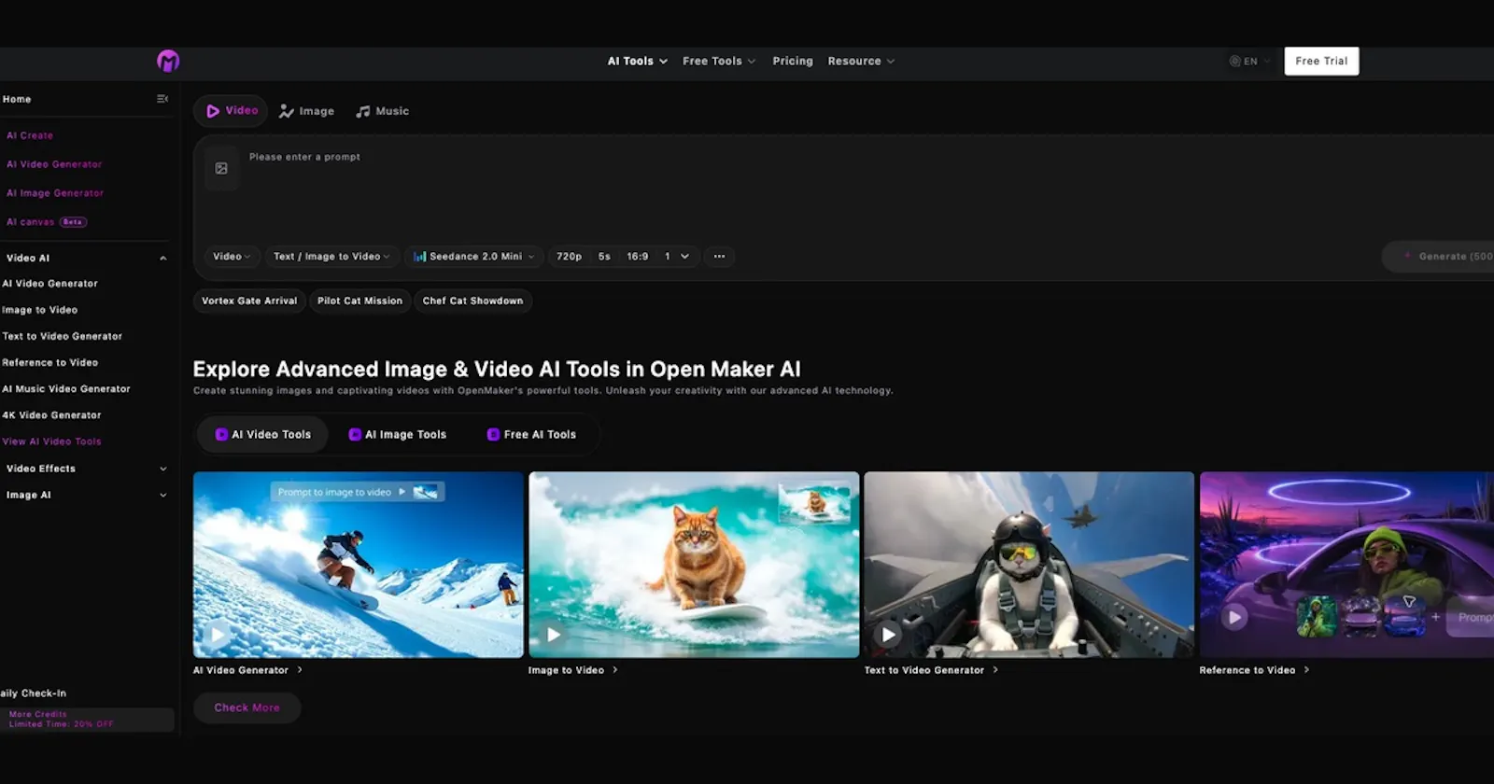Screen dimensions: 1494x784
Task: Choose the Vortex Gate Arrival preset
Action: (249, 301)
